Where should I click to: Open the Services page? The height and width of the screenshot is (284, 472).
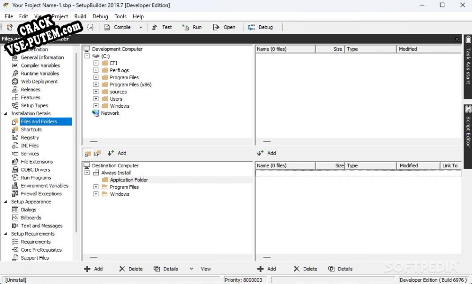pos(30,154)
